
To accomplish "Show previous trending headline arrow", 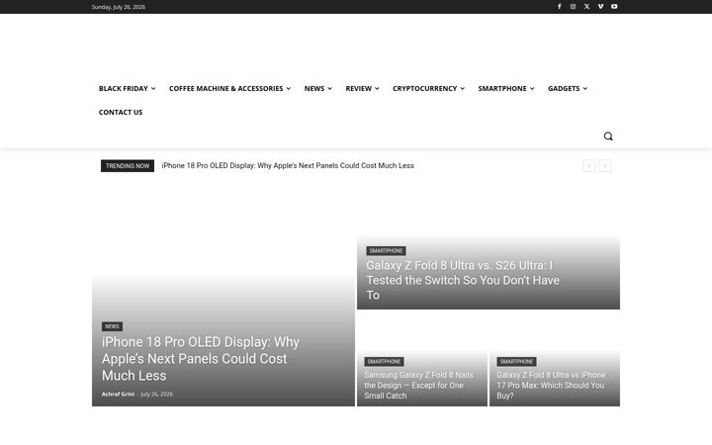I will [x=588, y=166].
